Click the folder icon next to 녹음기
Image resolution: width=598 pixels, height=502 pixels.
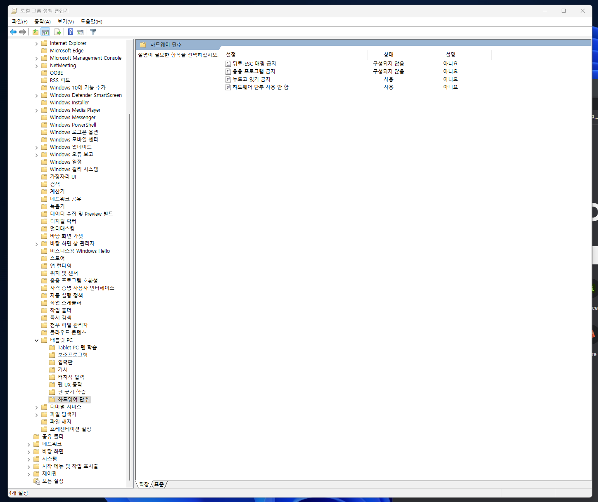click(x=44, y=206)
